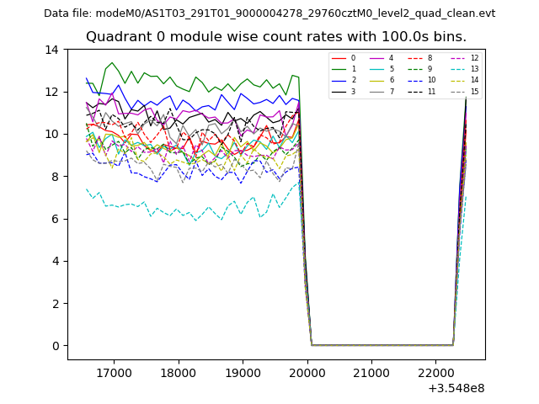This screenshot has width=539, height=404.
Task: Click the red solid line legend entry 0
Action: tap(344, 58)
